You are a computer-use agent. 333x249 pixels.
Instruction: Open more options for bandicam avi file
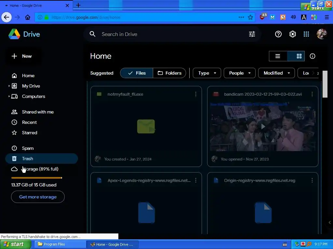point(312,94)
